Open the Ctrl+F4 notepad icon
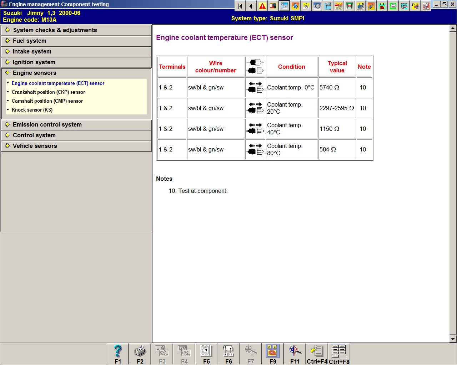457x365 pixels. pyautogui.click(x=317, y=354)
